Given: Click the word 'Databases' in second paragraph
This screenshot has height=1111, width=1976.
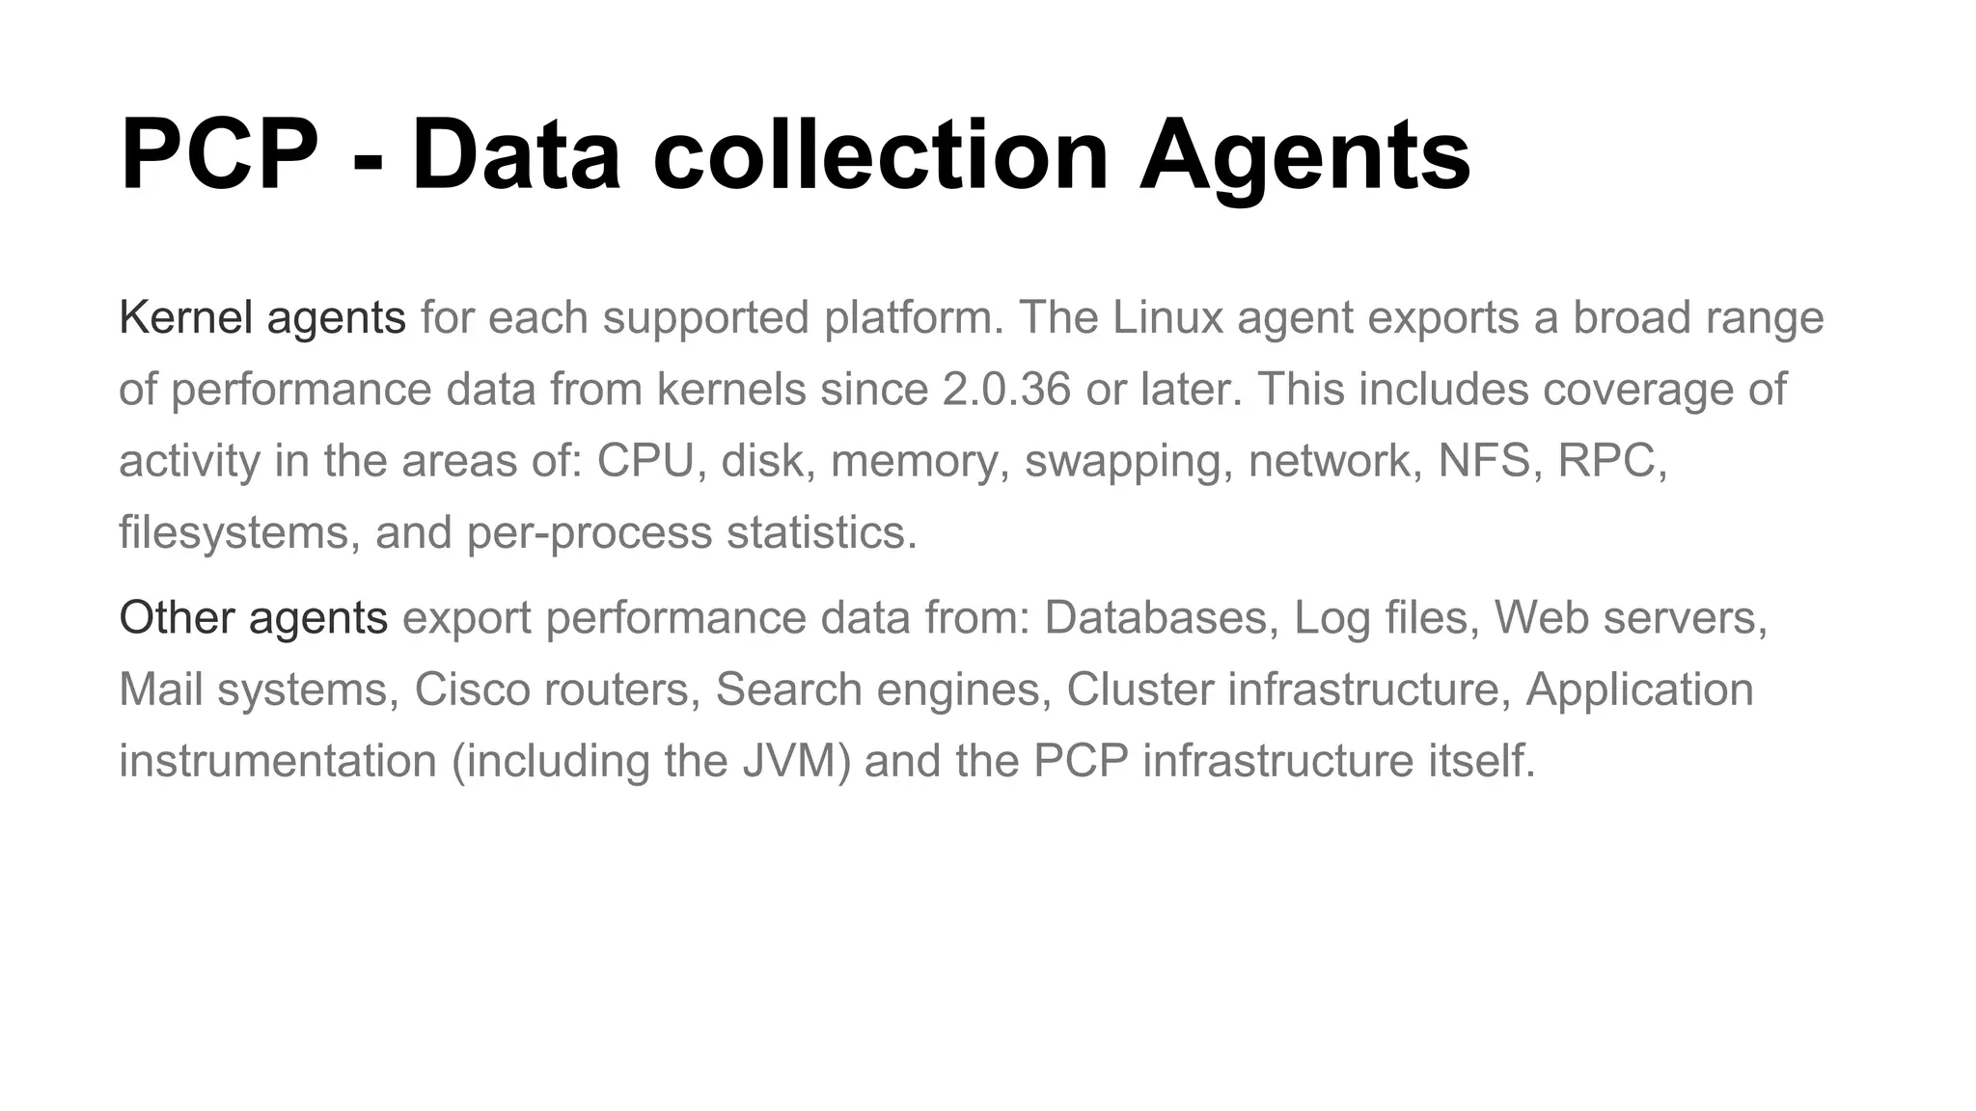Looking at the screenshot, I should [1155, 618].
